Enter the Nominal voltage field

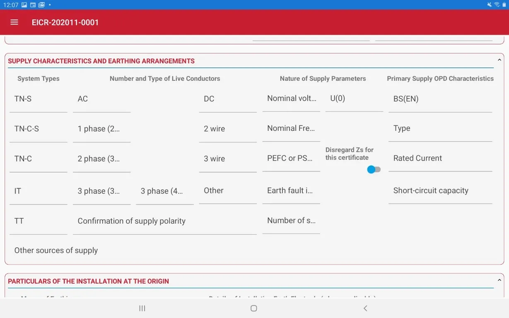pyautogui.click(x=291, y=99)
